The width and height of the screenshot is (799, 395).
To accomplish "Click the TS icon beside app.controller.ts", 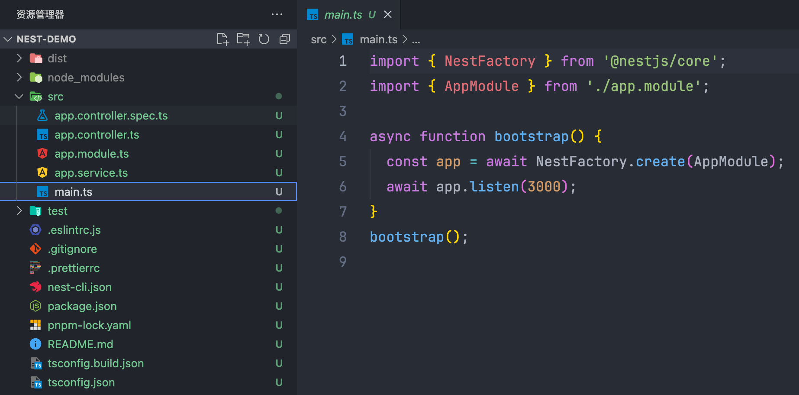I will pos(42,134).
